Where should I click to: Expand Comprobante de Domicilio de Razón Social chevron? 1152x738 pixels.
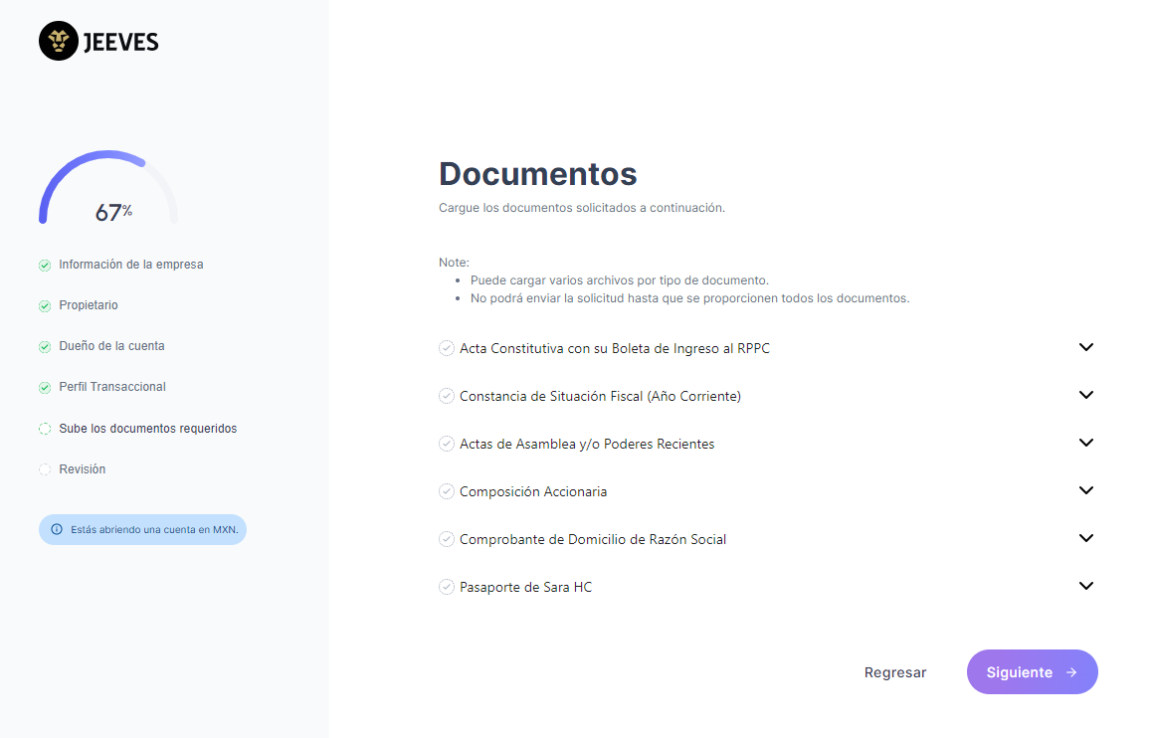pos(1086,538)
